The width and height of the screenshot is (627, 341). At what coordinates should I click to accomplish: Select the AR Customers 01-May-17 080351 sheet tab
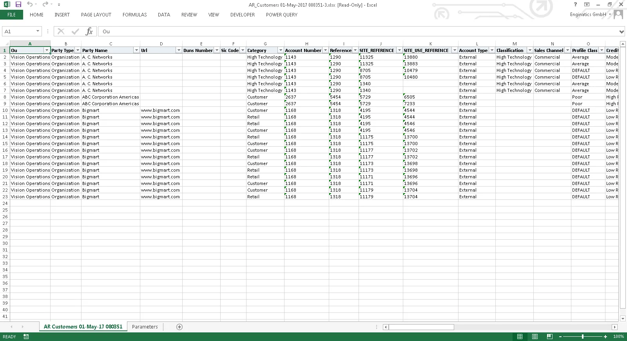click(83, 327)
